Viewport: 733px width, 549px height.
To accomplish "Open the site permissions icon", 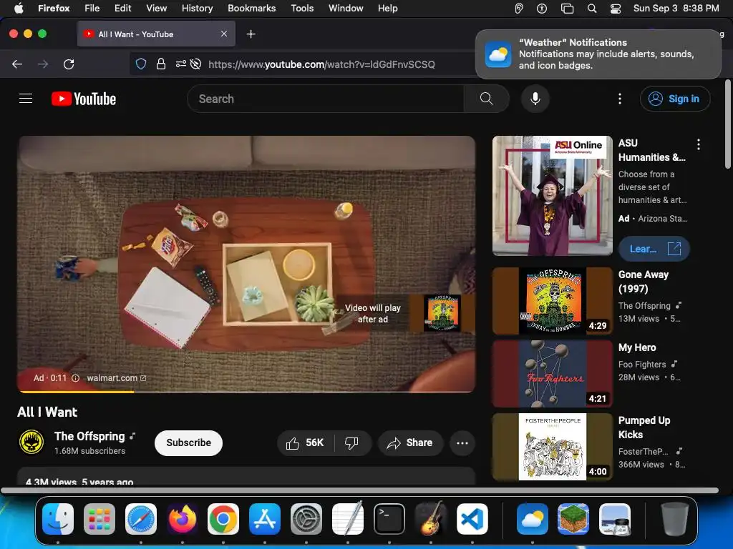I will 181,64.
